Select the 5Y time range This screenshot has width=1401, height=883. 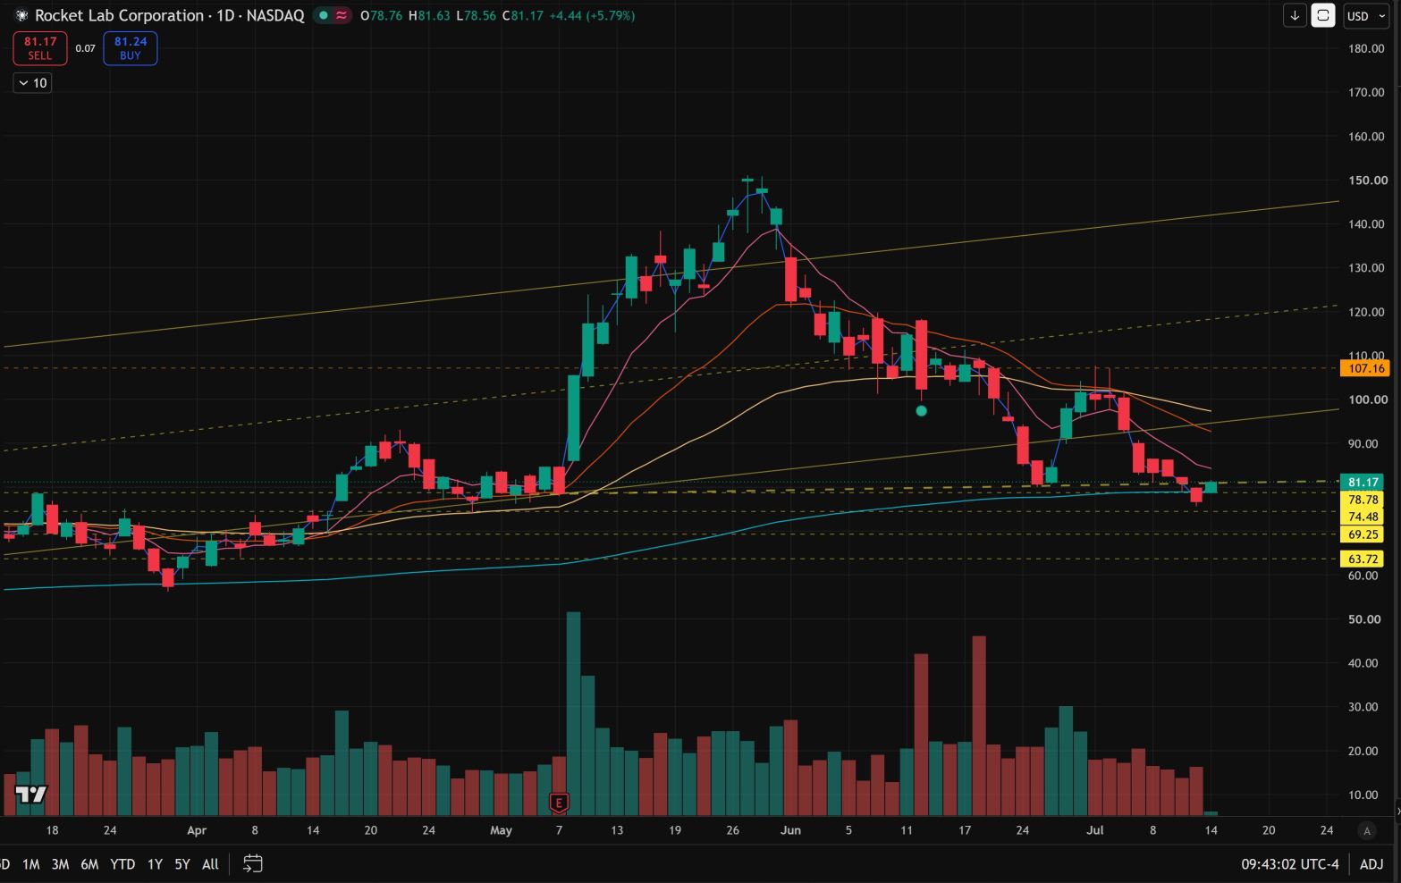click(x=182, y=864)
